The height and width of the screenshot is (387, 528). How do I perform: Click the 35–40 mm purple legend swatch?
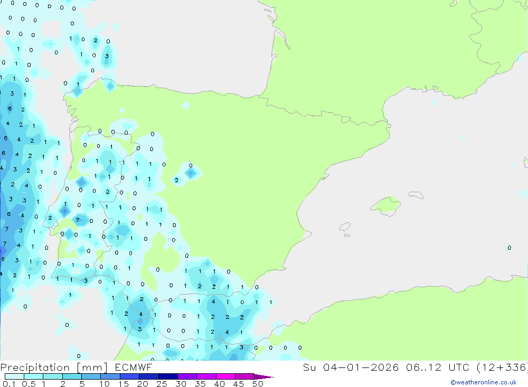pyautogui.click(x=206, y=376)
